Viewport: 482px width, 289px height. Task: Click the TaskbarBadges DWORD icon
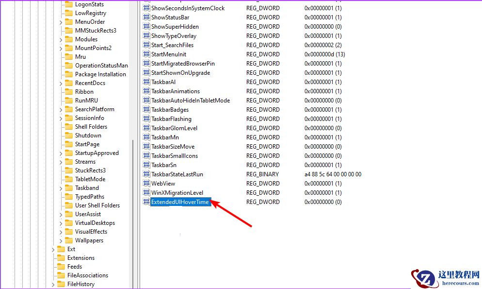coord(146,110)
